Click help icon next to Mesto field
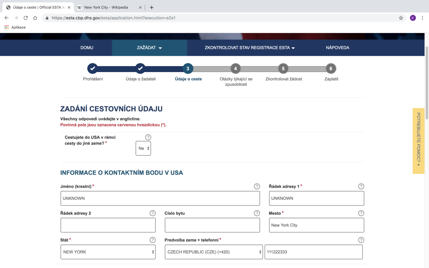Screen dimensions: 429x268 point(361,213)
